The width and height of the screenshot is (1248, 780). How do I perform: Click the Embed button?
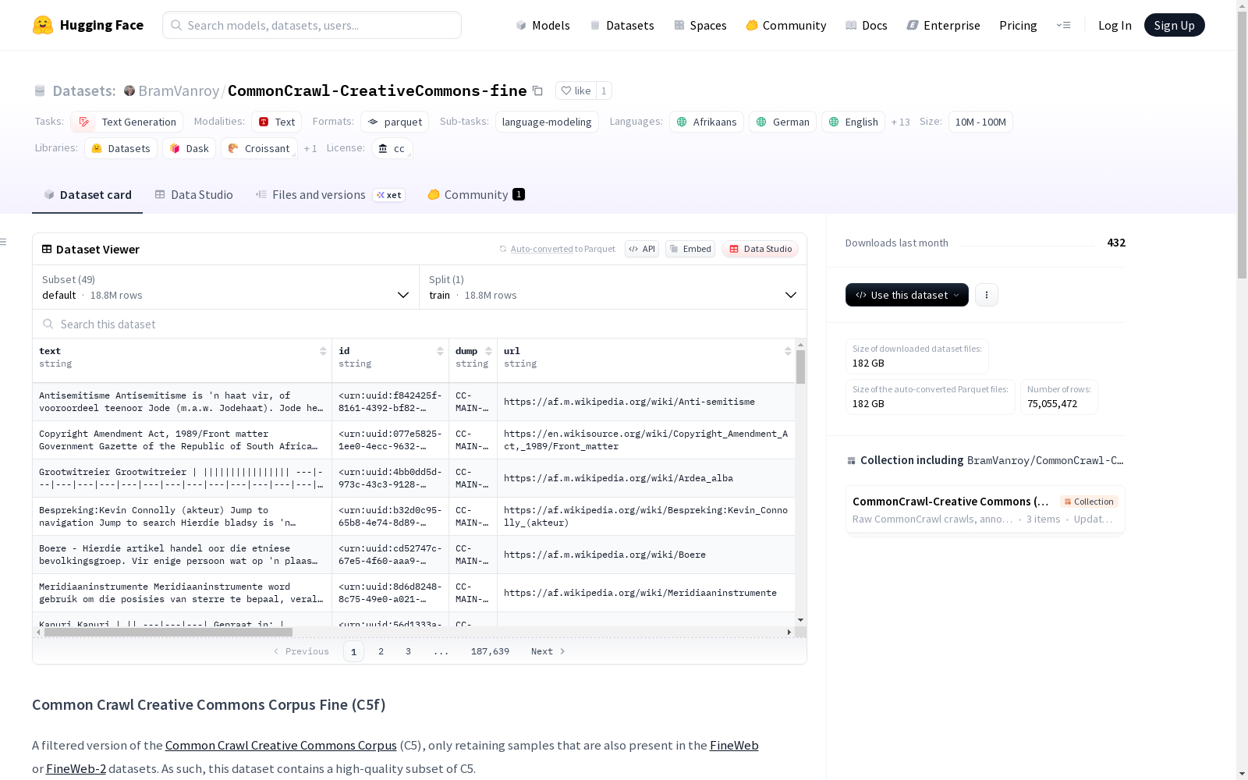[x=690, y=249]
